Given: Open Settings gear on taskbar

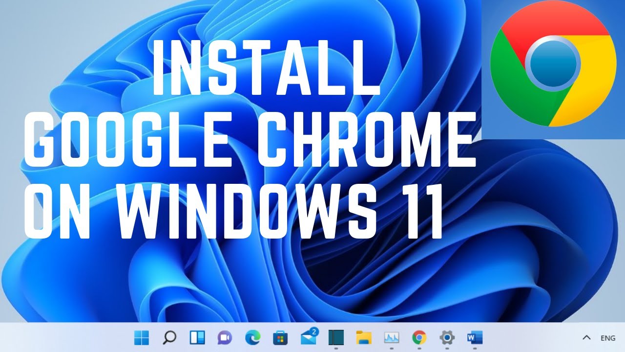Looking at the screenshot, I should point(447,337).
